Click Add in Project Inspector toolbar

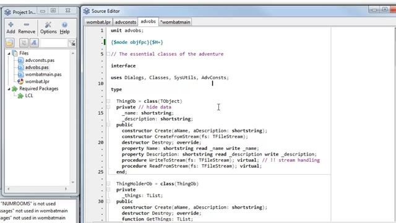(x=11, y=28)
